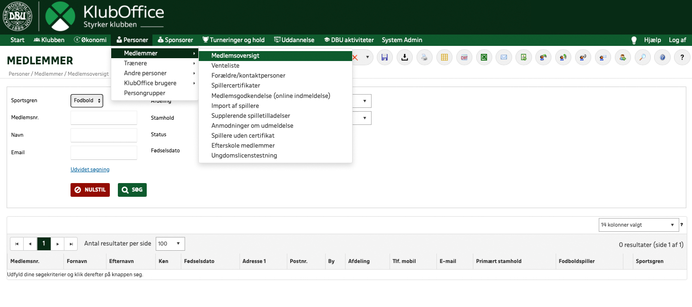Choose Efterskole medlemmer
This screenshot has height=307, width=692.
[275, 146]
